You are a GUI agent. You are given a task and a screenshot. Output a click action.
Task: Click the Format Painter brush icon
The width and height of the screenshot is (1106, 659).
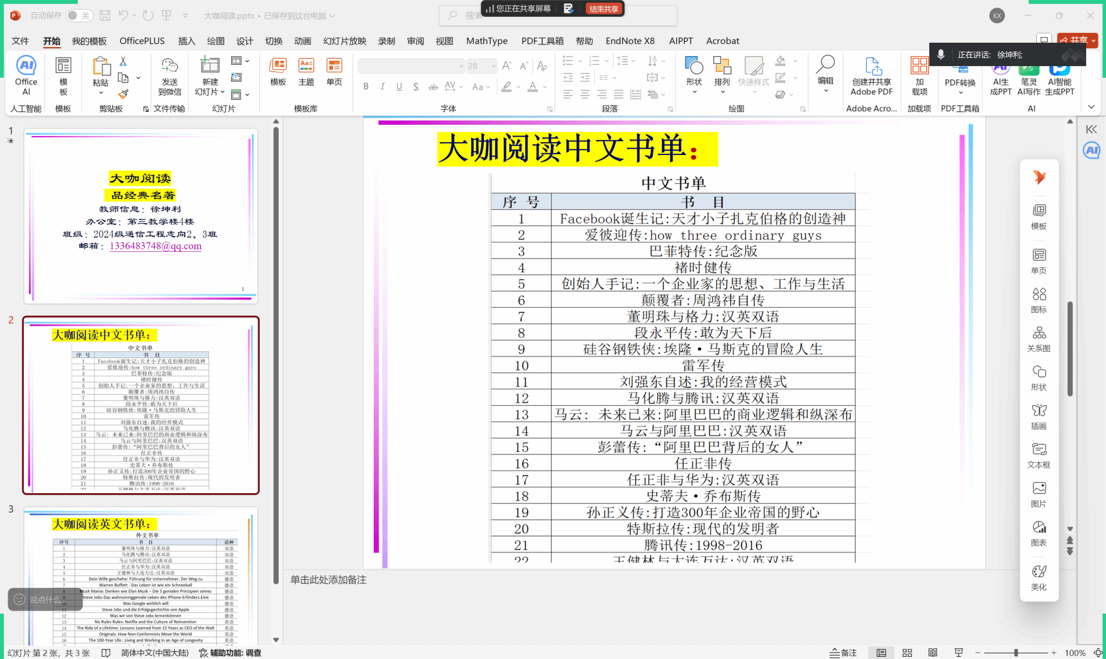(x=123, y=95)
